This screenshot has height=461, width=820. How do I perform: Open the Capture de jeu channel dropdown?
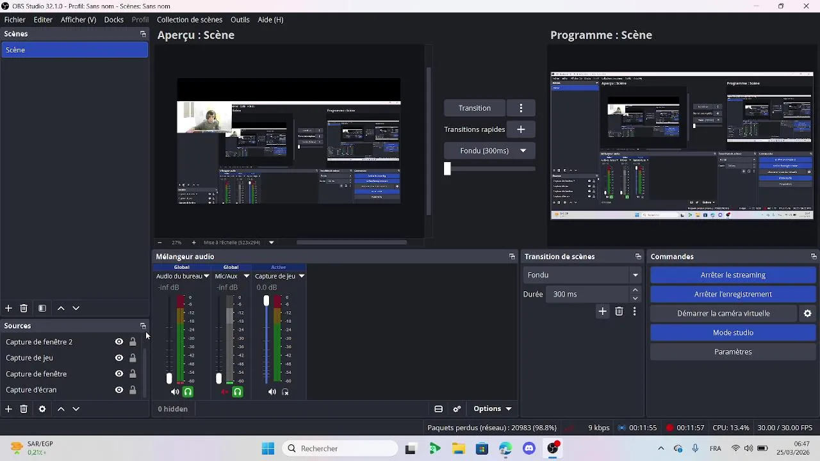point(301,277)
